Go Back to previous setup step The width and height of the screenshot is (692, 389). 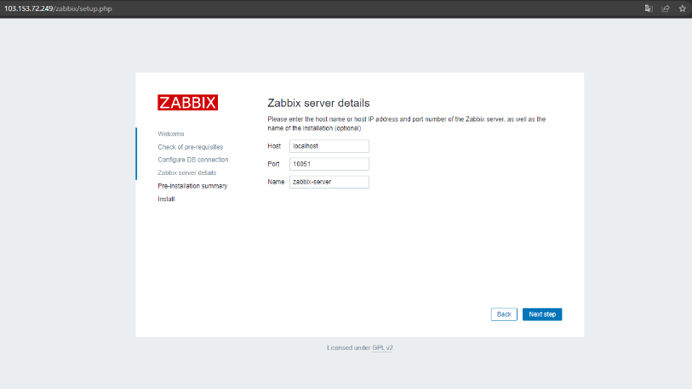pos(504,314)
